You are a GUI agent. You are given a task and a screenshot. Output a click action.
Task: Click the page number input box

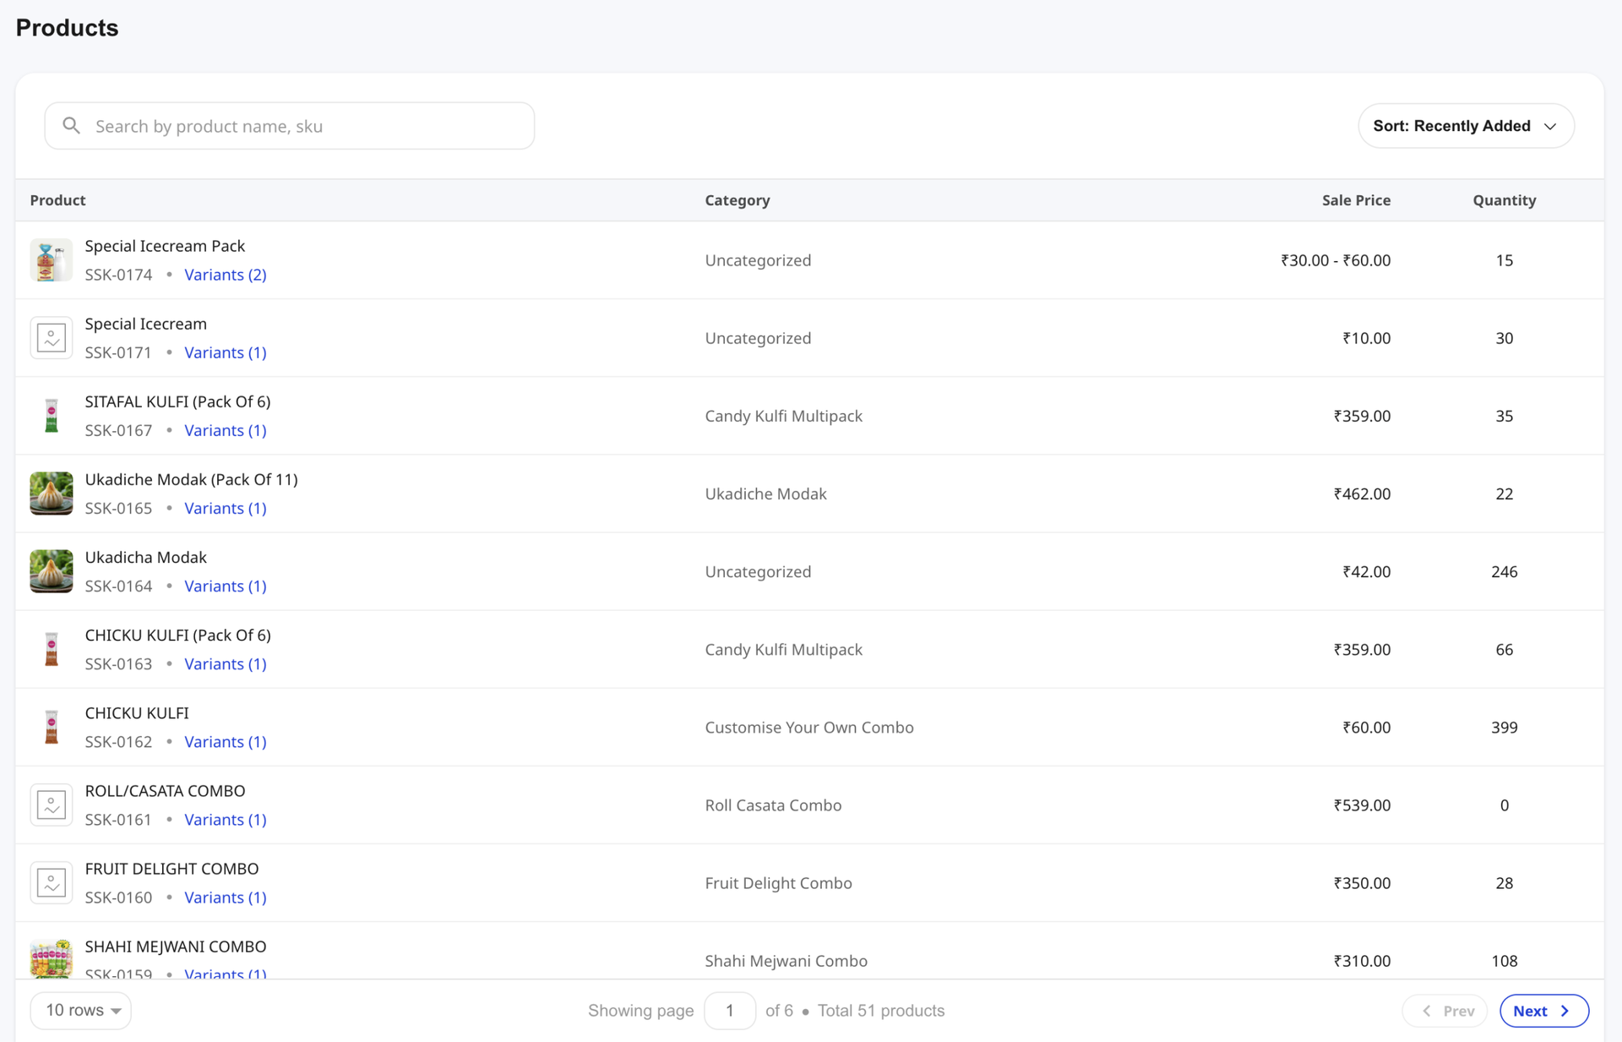729,1010
